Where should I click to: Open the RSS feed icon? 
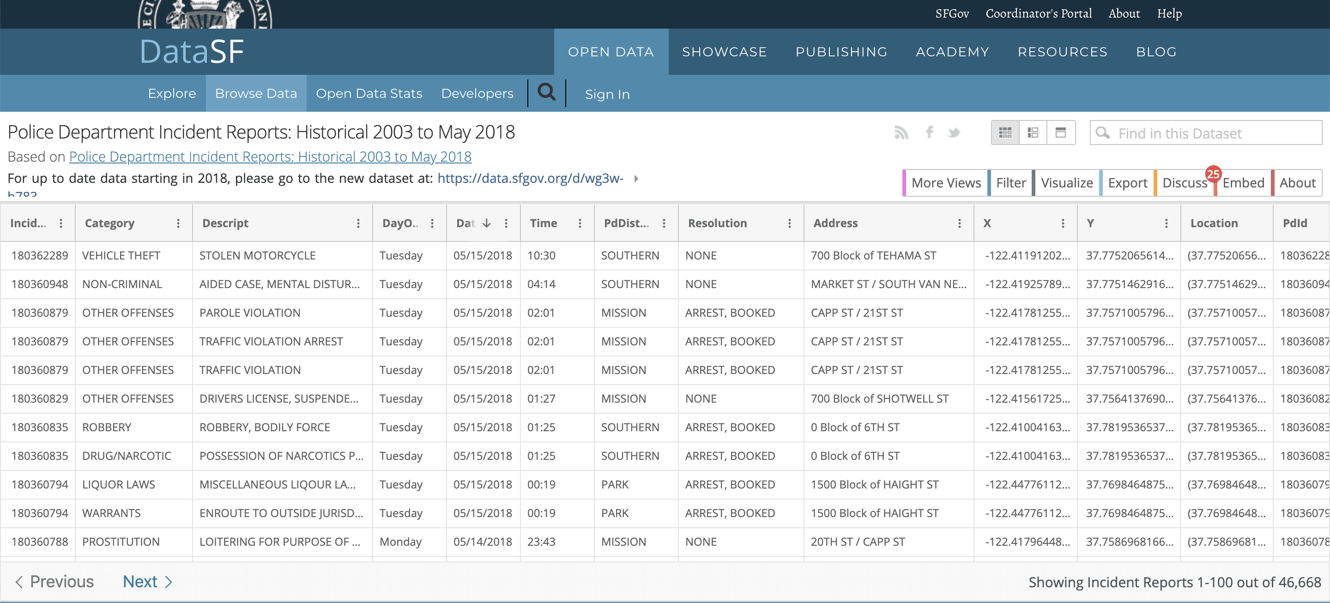pyautogui.click(x=901, y=133)
